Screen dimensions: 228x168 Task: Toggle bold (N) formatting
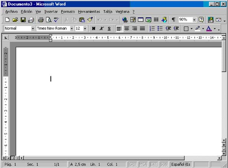coord(94,28)
